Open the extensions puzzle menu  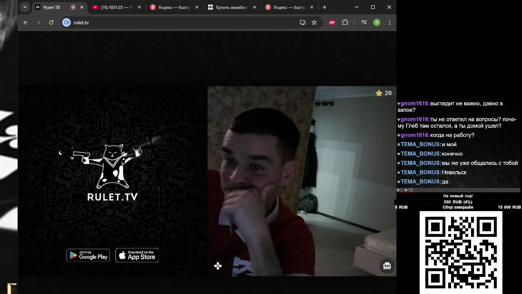345,22
